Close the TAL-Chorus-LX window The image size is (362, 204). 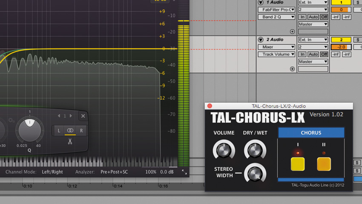[210, 106]
